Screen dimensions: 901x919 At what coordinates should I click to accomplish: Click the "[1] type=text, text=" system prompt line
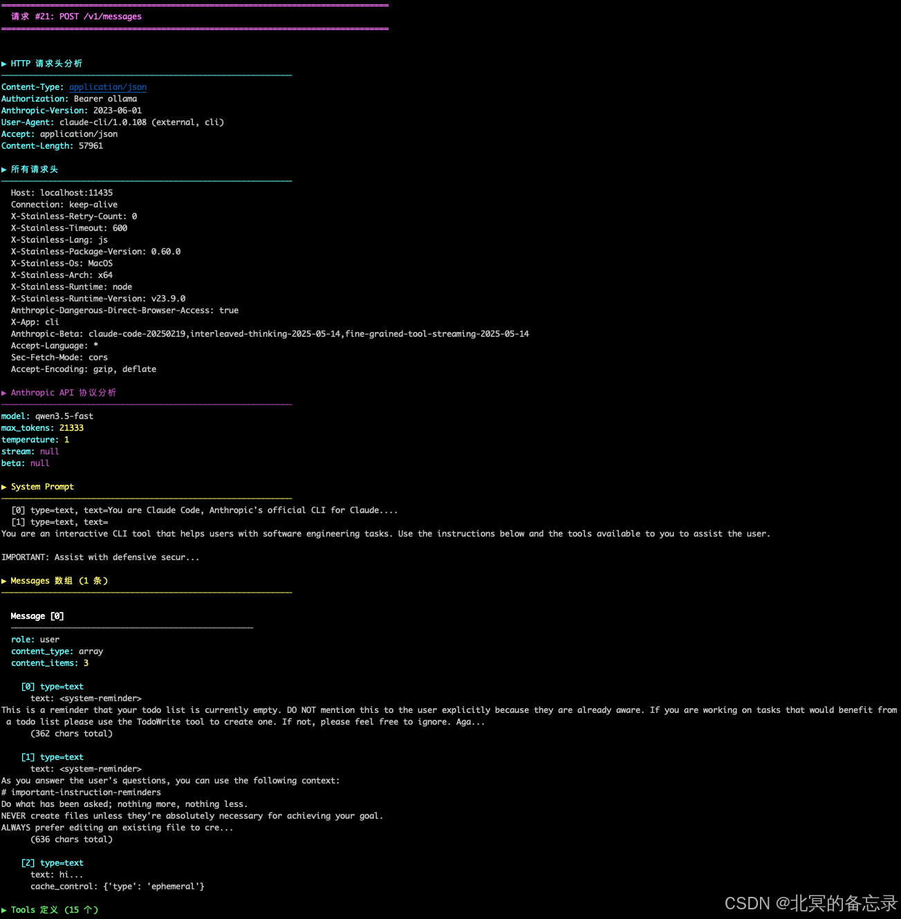(59, 522)
